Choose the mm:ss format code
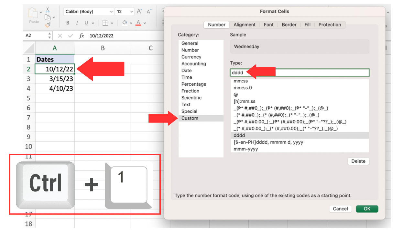This screenshot has width=414, height=232. pyautogui.click(x=300, y=81)
